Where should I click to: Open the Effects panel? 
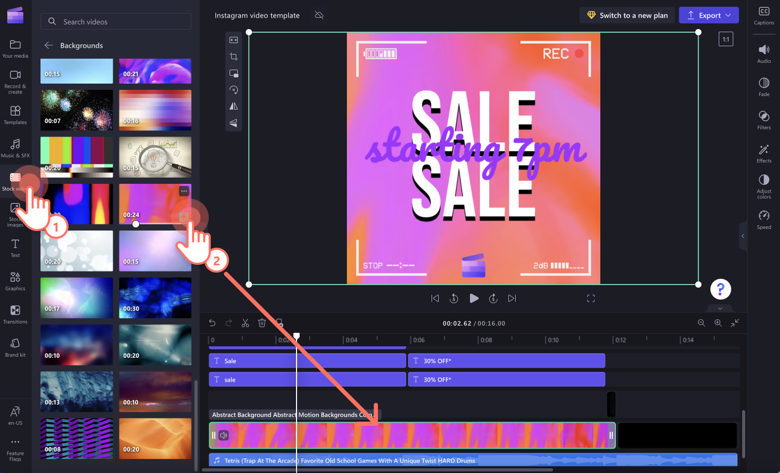[763, 153]
